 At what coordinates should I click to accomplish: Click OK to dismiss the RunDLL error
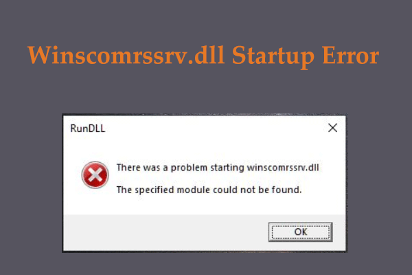(300, 232)
